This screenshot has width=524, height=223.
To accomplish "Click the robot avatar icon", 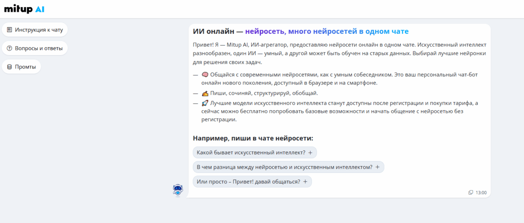I will 178,190.
